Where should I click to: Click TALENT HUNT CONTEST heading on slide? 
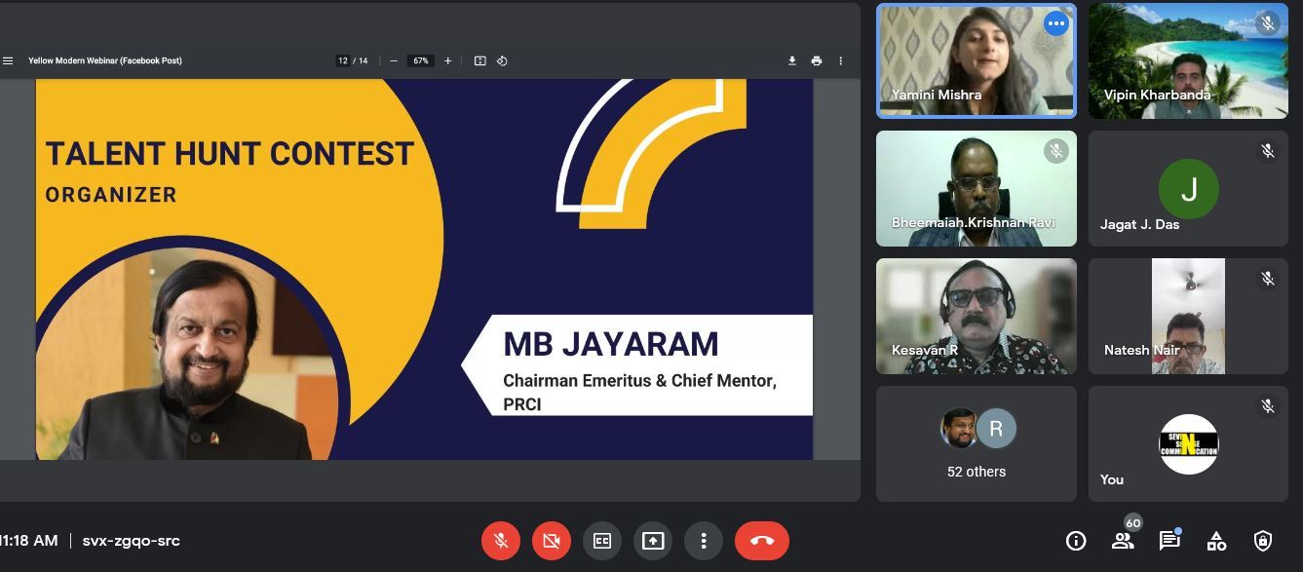[x=230, y=154]
